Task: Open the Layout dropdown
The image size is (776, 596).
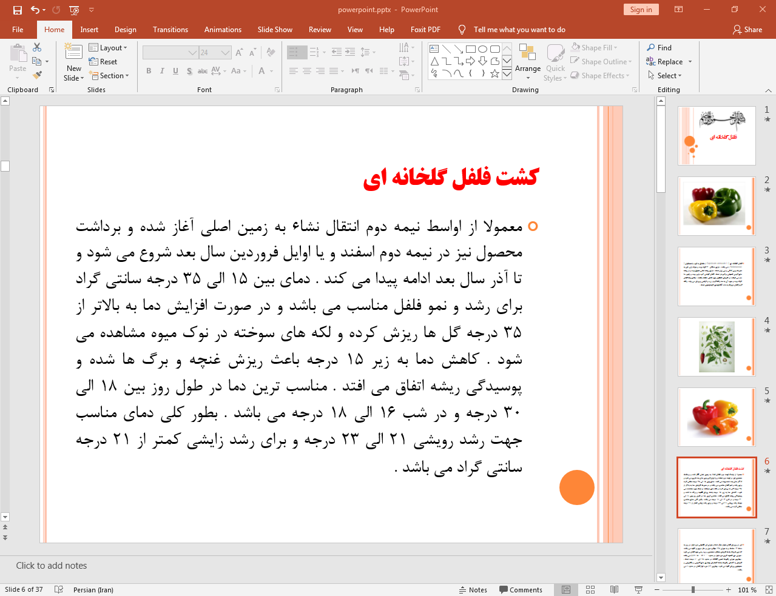Action: [x=108, y=48]
